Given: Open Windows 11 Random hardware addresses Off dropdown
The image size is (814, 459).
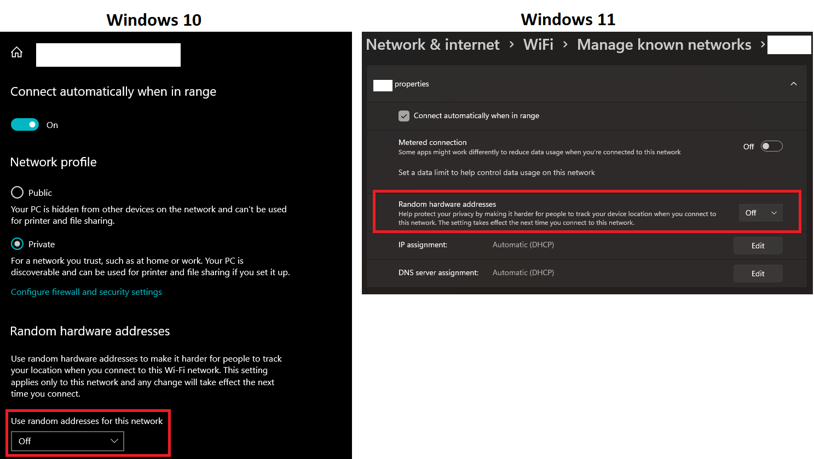Looking at the screenshot, I should click(x=760, y=213).
